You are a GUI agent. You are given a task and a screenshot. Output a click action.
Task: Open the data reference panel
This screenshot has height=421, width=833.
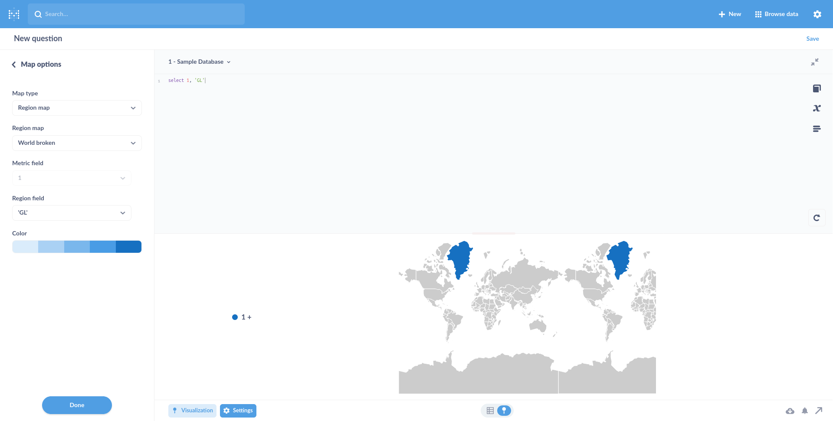click(817, 88)
